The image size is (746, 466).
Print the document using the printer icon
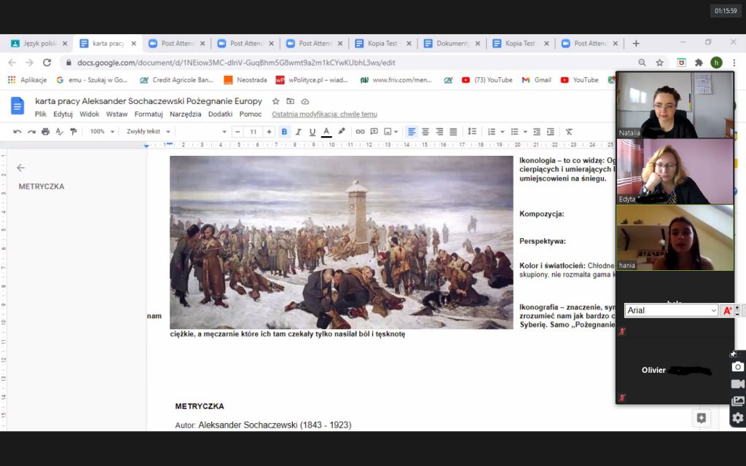pyautogui.click(x=46, y=132)
